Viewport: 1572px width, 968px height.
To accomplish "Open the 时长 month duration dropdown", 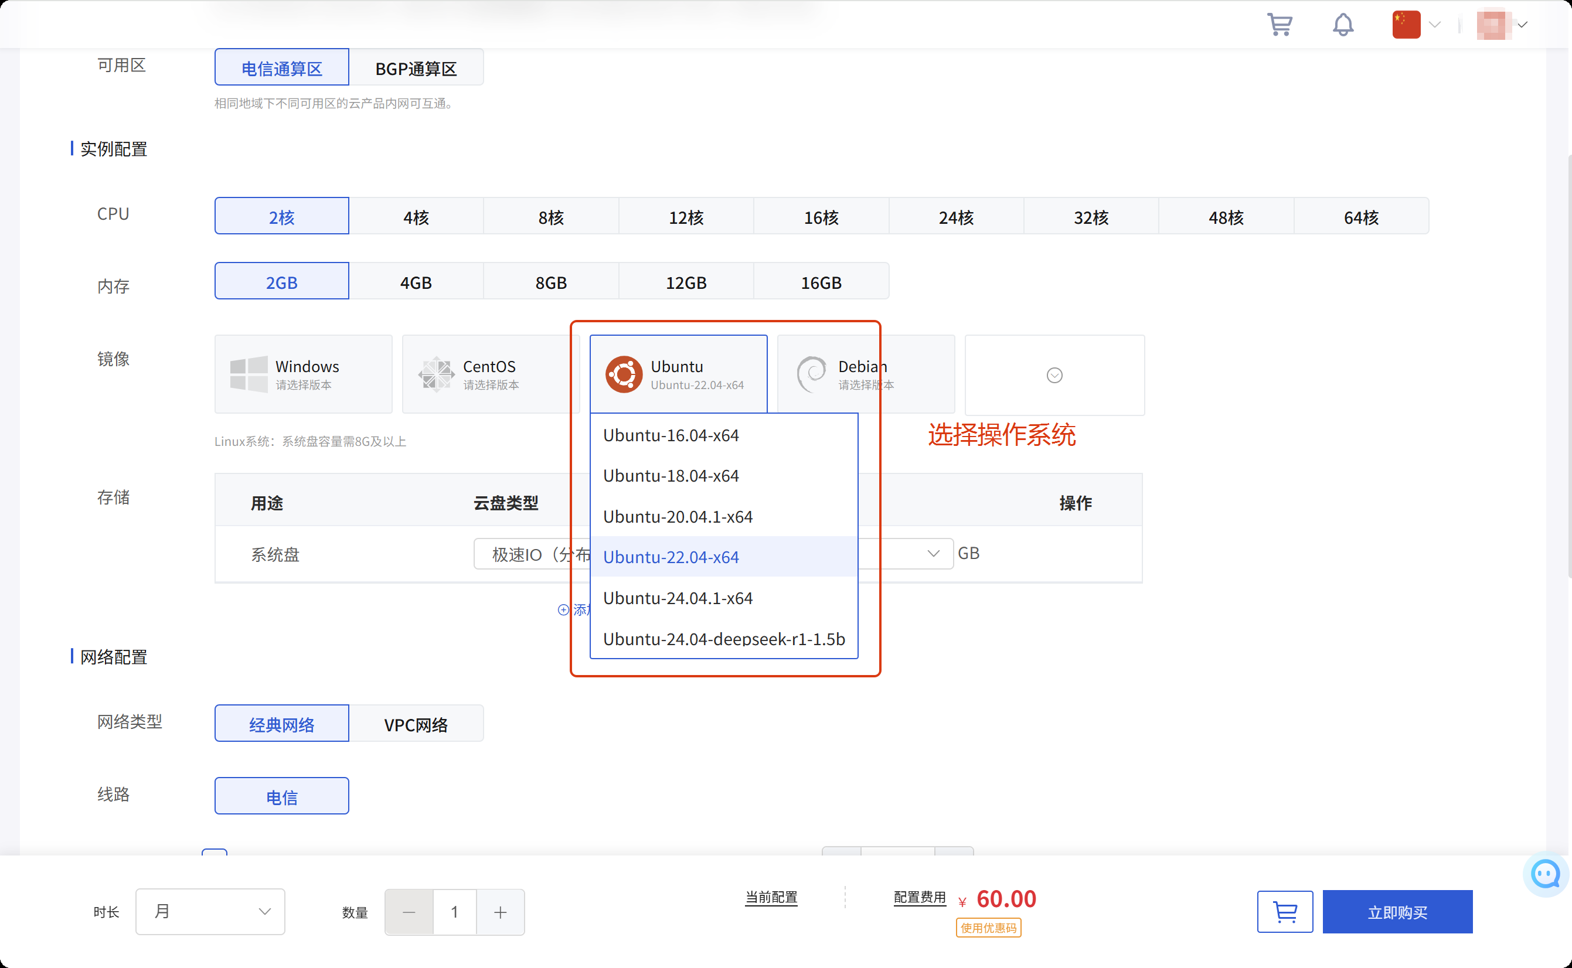I will (210, 912).
